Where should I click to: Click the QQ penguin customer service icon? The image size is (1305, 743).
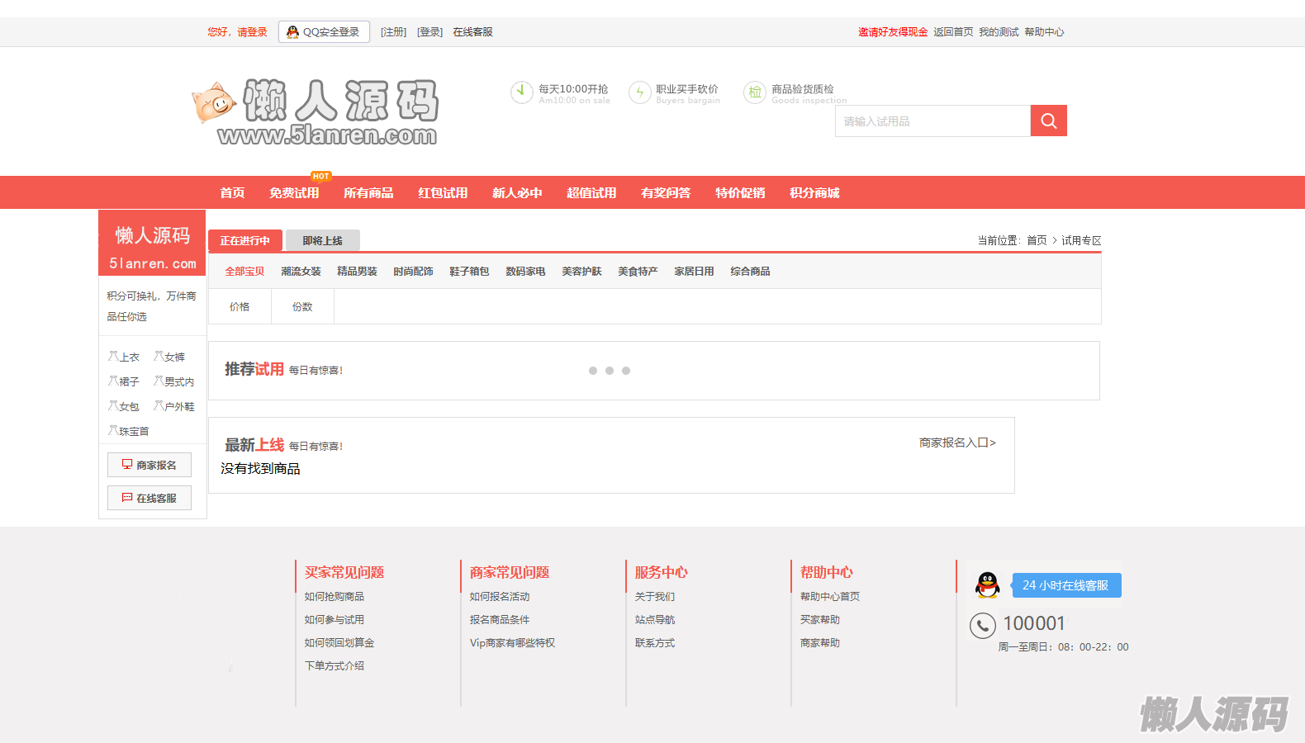(987, 585)
